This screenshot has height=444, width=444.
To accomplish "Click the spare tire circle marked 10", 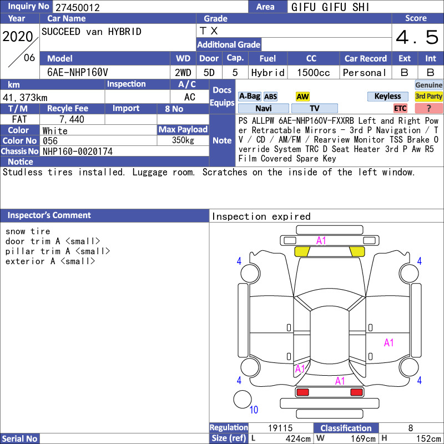I will (x=243, y=399).
